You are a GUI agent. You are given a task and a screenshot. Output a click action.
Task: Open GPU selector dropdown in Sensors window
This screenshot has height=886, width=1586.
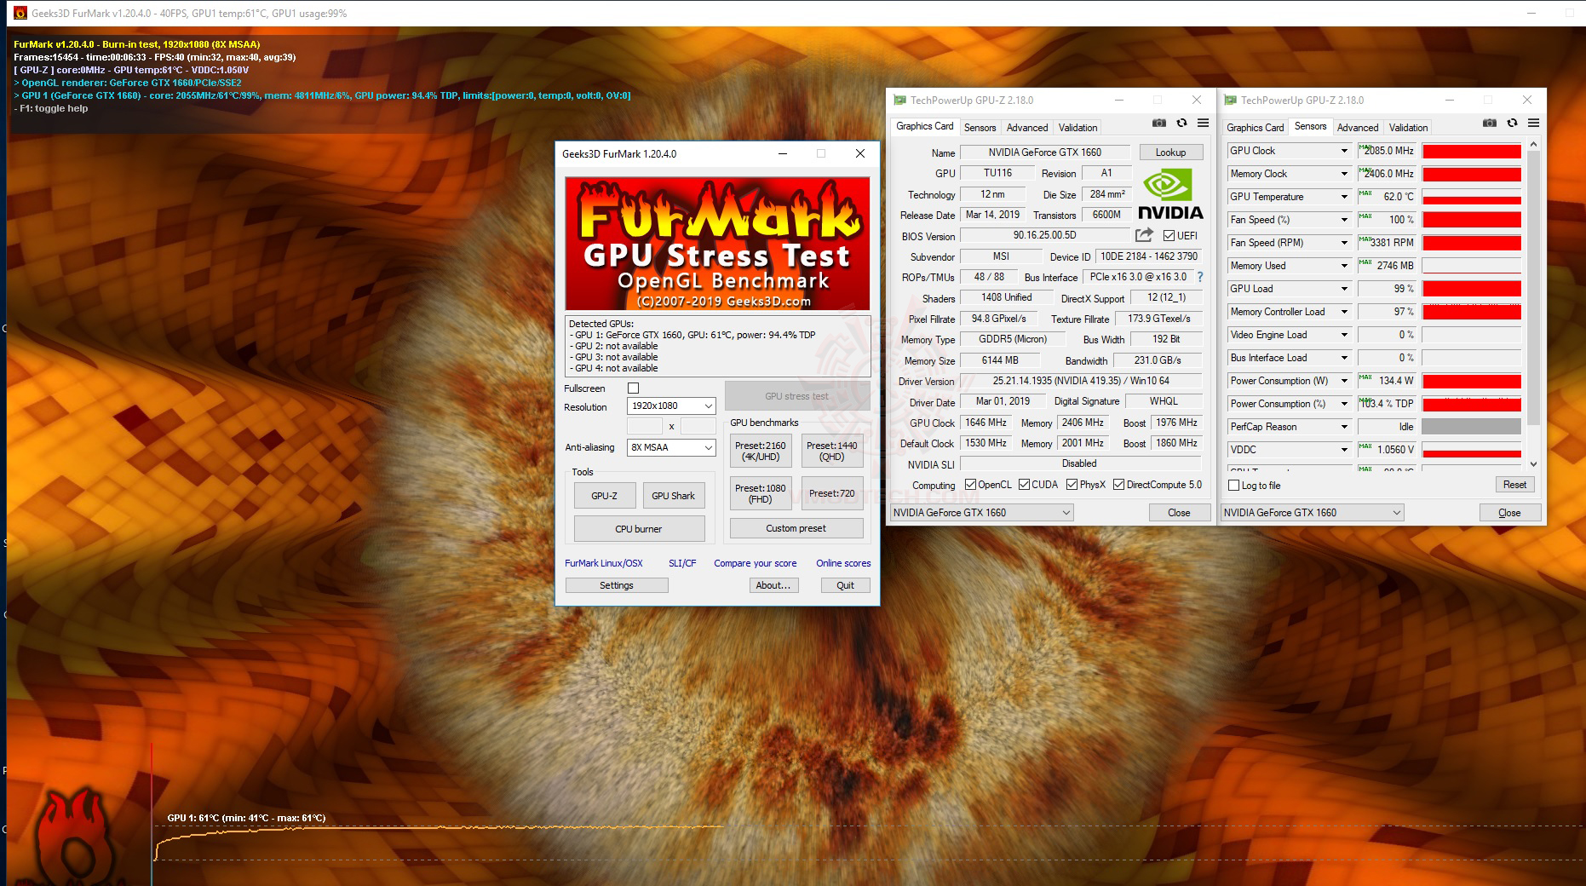point(1312,513)
